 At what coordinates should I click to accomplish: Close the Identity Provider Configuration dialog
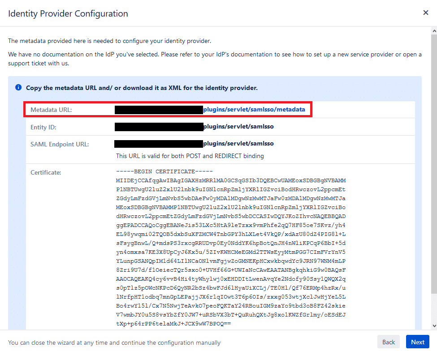click(x=426, y=13)
